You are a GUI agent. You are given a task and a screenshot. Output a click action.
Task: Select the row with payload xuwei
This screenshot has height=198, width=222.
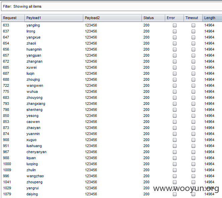click(x=112, y=68)
